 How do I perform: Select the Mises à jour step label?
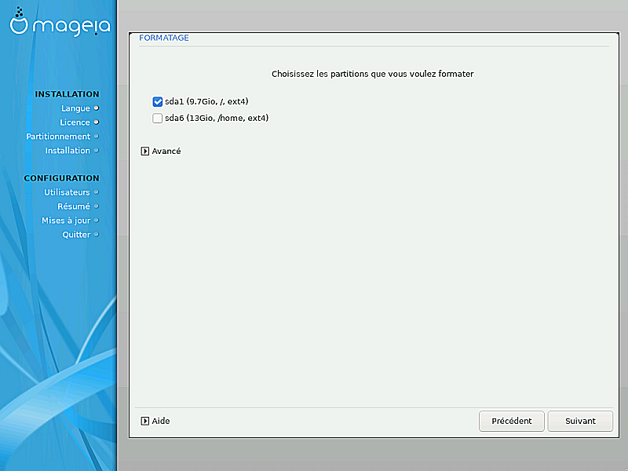[66, 221]
